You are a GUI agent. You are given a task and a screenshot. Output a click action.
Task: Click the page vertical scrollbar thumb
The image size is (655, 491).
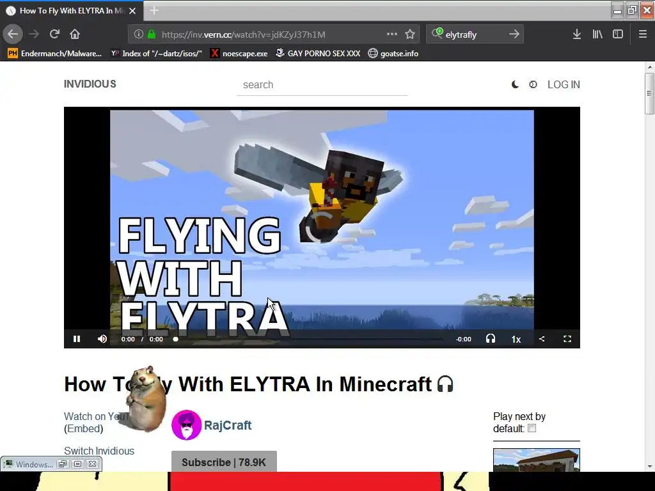coord(649,93)
